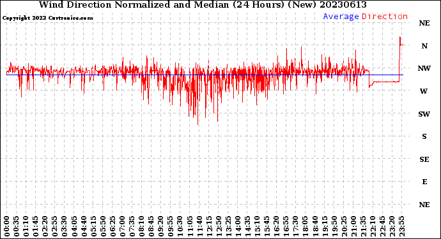The width and height of the screenshot is (441, 239).
Task: Click the '00:35' time axis label
Action: click(17, 226)
